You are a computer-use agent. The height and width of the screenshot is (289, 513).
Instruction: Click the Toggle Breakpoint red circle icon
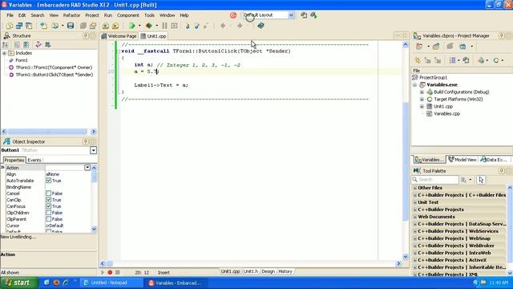click(x=110, y=272)
